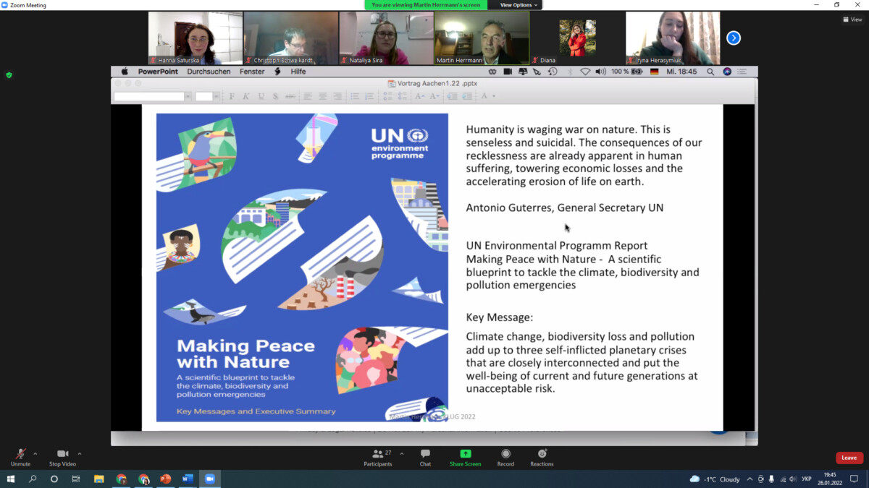This screenshot has width=869, height=488.
Task: Click the font name input box
Action: (150, 96)
